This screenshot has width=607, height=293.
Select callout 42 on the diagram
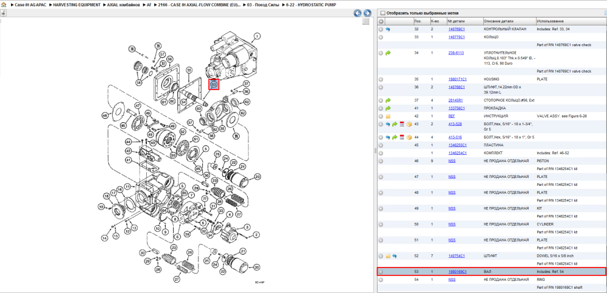click(x=128, y=151)
